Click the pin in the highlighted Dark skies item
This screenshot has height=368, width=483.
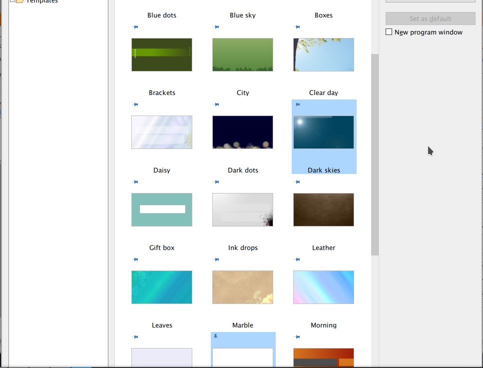298,104
